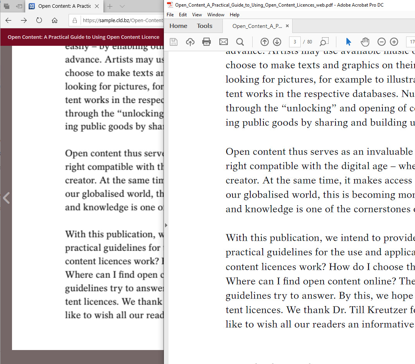Open the Edit menu in Acrobat
The width and height of the screenshot is (415, 364).
(x=183, y=15)
